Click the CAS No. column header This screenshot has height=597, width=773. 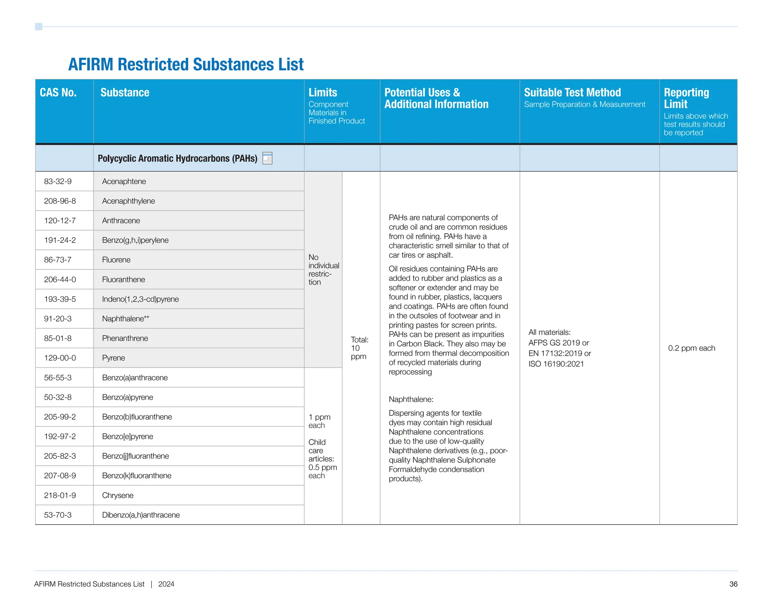tap(58, 92)
